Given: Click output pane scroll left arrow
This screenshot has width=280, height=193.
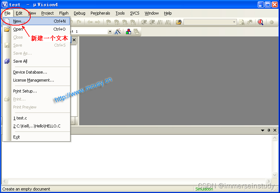Looking at the screenshot, I should (5, 181).
